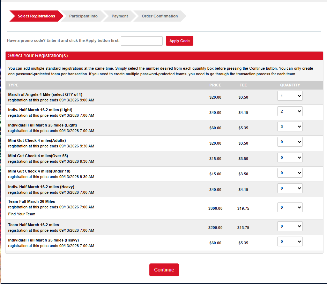Expand quantity selector for Individual Full March (Light)
The image size is (327, 284).
click(x=290, y=126)
